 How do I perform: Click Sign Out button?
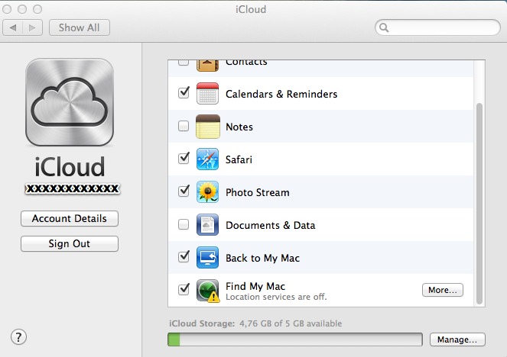(70, 244)
